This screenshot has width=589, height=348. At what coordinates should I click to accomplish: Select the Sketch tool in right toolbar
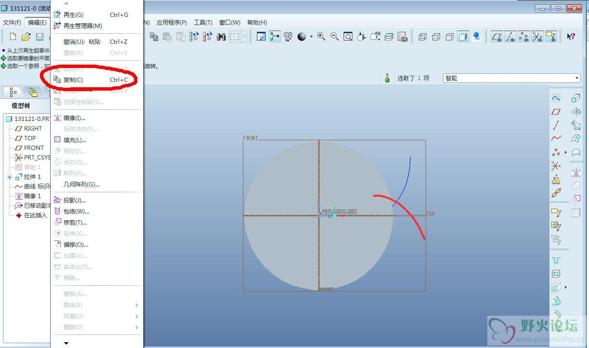pyautogui.click(x=556, y=98)
